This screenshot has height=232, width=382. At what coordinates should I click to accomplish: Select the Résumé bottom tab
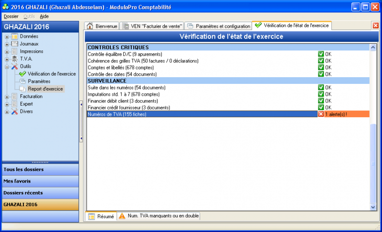101,216
